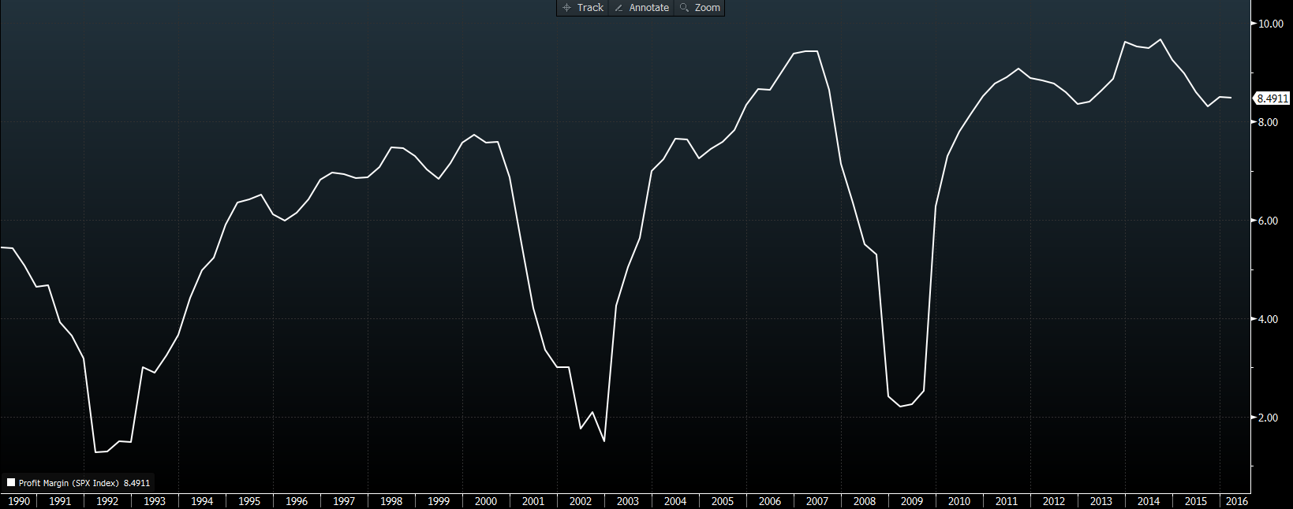Click the Annotate pencil tool
Viewport: 1293px width, 509px height.
click(641, 8)
